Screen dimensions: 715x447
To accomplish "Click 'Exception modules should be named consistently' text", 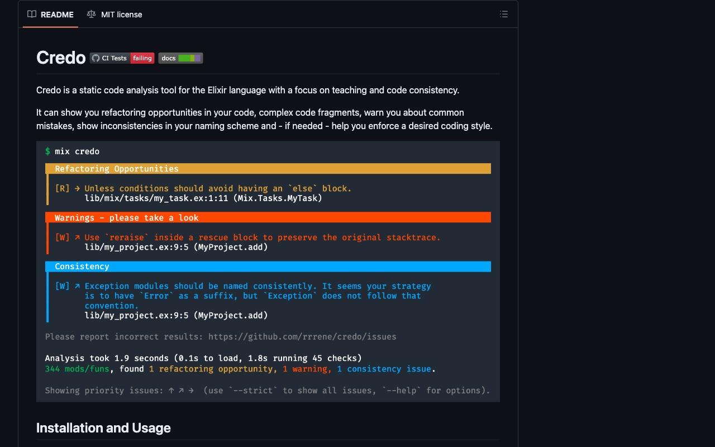I will pyautogui.click(x=258, y=296).
